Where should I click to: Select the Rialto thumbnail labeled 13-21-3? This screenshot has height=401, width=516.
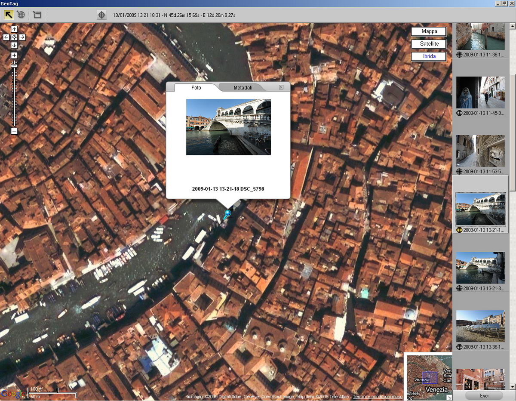click(x=480, y=268)
